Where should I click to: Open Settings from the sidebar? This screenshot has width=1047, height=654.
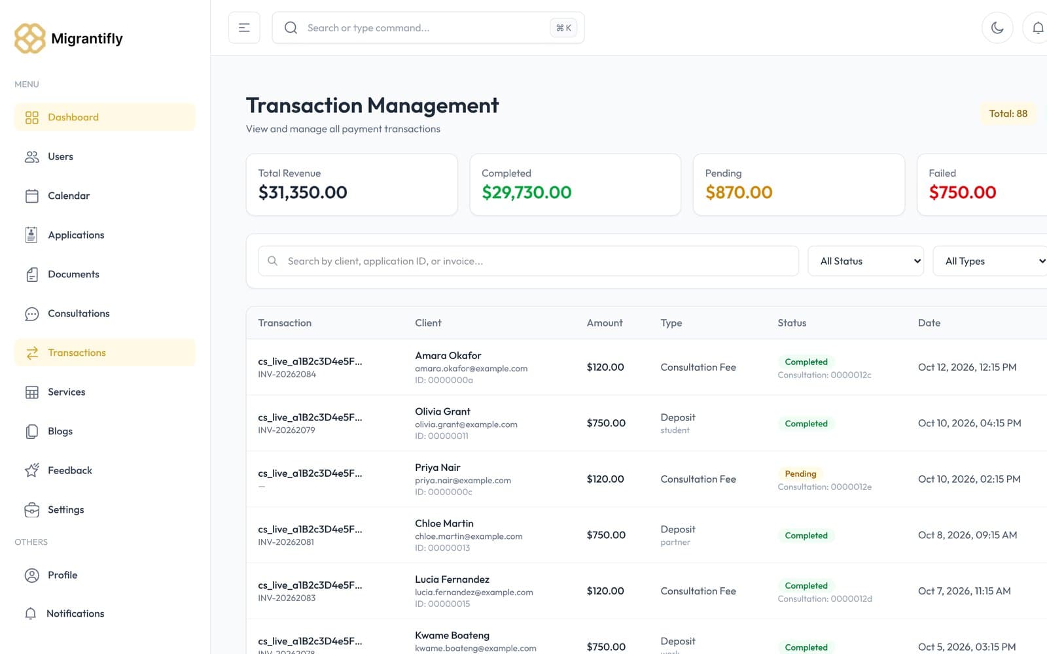pyautogui.click(x=105, y=509)
